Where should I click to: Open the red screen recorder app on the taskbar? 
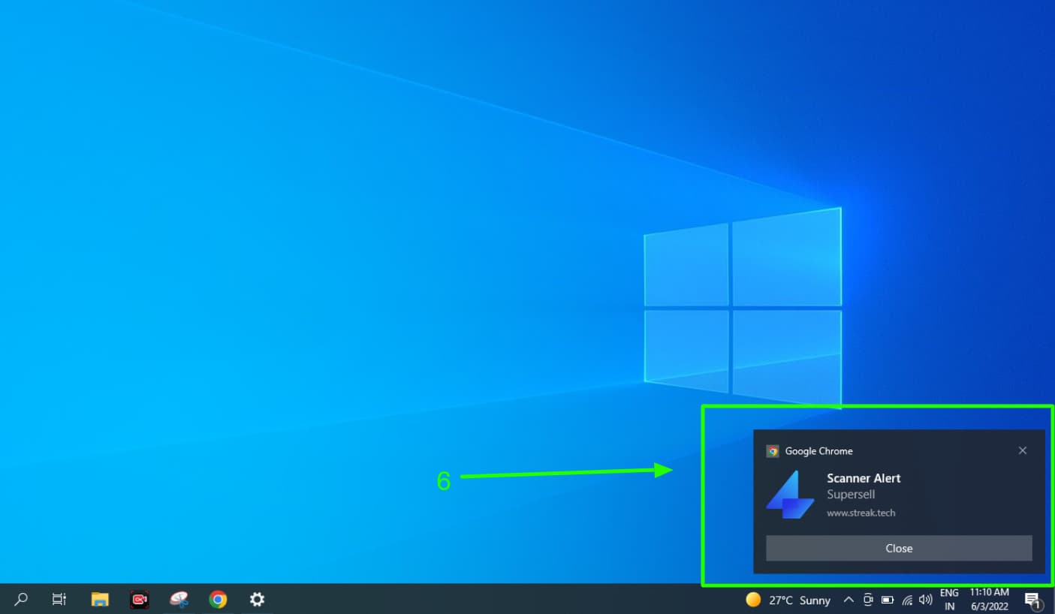[139, 599]
